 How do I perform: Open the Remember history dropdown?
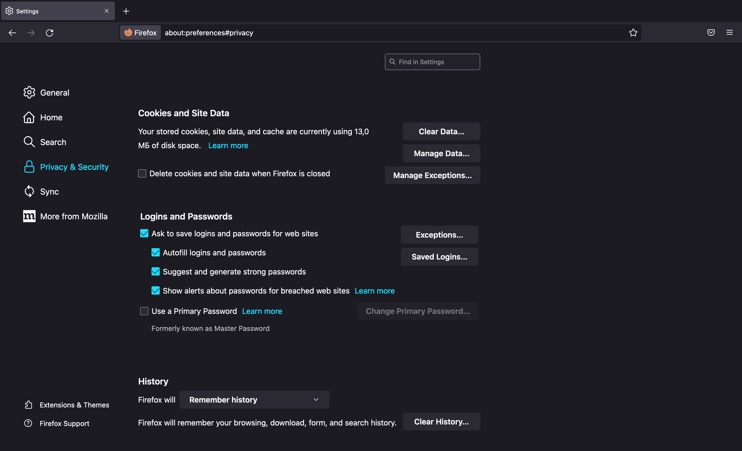[254, 399]
